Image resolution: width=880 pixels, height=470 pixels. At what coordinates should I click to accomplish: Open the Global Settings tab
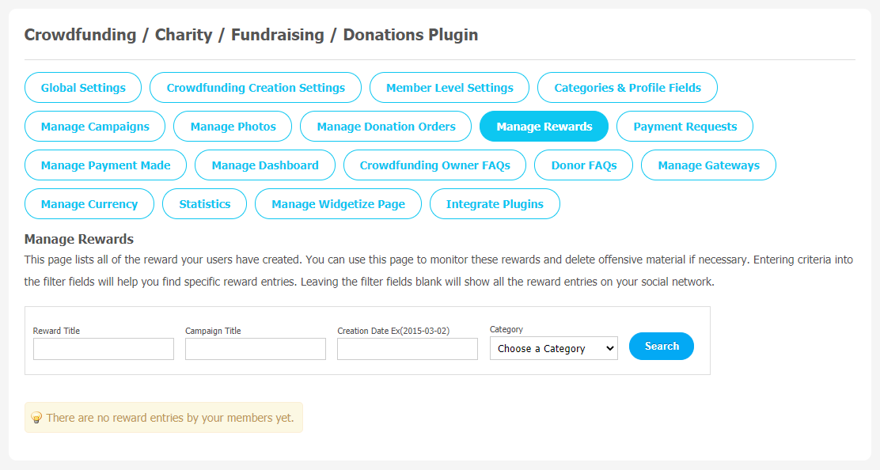coord(83,88)
